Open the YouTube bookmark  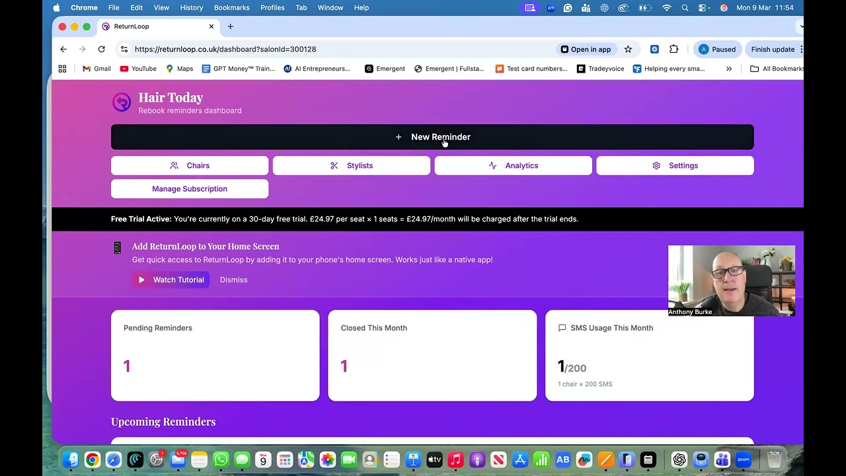(x=138, y=69)
